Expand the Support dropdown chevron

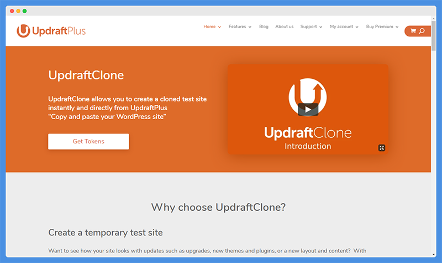321,27
